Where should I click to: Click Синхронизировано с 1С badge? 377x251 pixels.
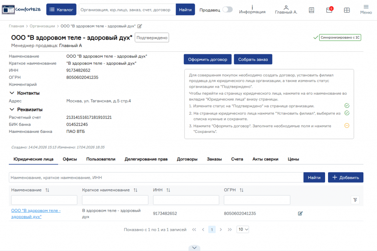(x=340, y=37)
